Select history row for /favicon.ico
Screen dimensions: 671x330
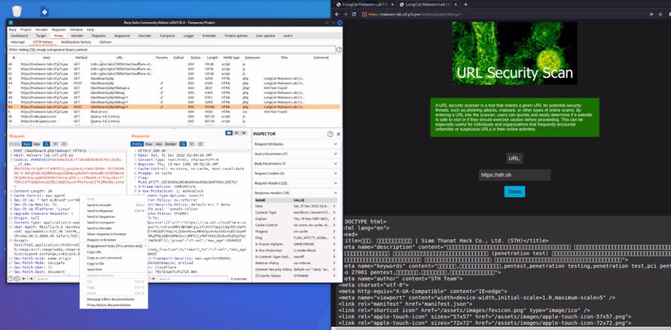tap(174, 111)
